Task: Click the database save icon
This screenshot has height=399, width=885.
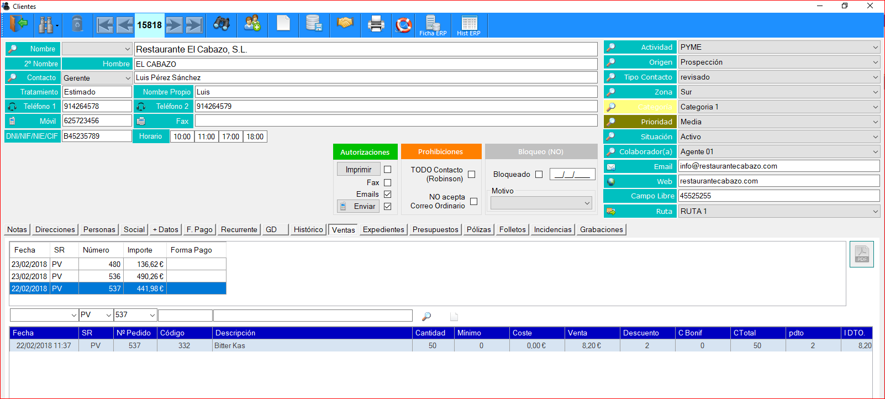Action: 314,24
